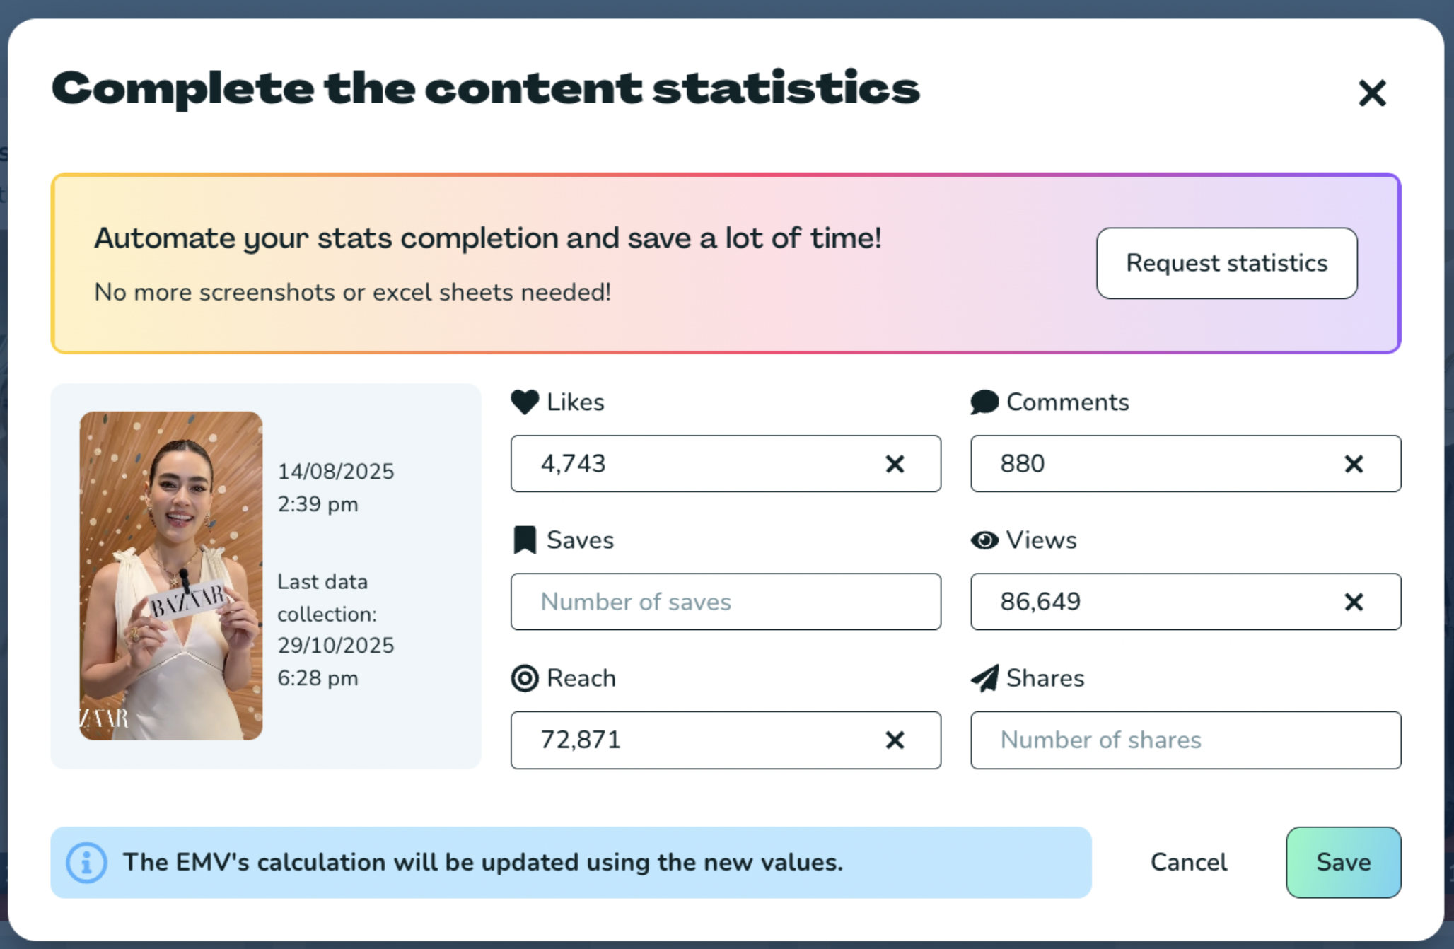Click the info icon in EMV notice
The image size is (1454, 949).
tap(86, 863)
